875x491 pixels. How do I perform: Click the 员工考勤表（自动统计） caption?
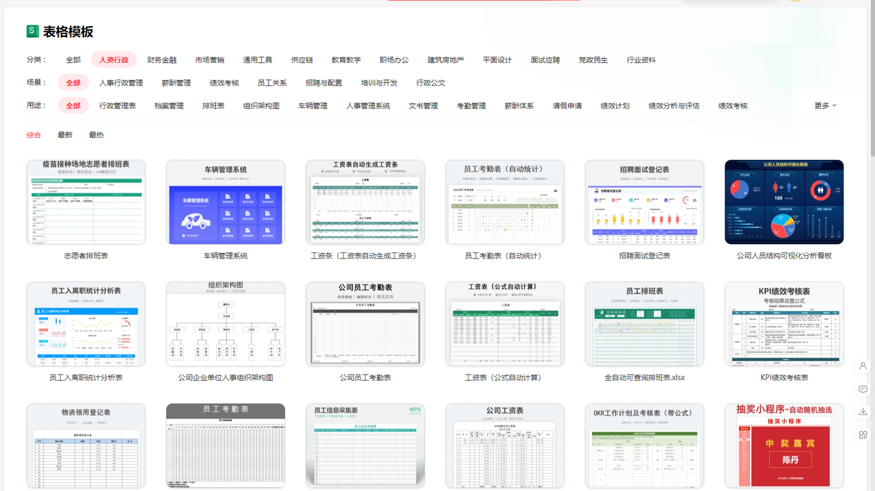[x=504, y=256]
